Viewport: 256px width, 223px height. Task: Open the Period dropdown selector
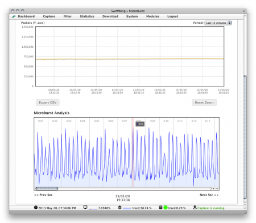tap(218, 23)
